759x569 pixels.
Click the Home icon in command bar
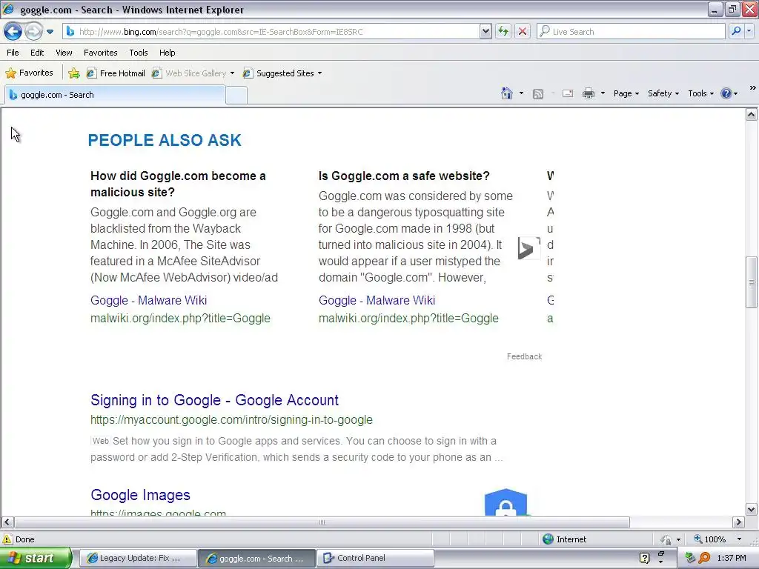507,93
